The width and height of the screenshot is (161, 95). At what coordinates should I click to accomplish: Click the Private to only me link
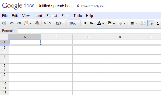coord(93,6)
